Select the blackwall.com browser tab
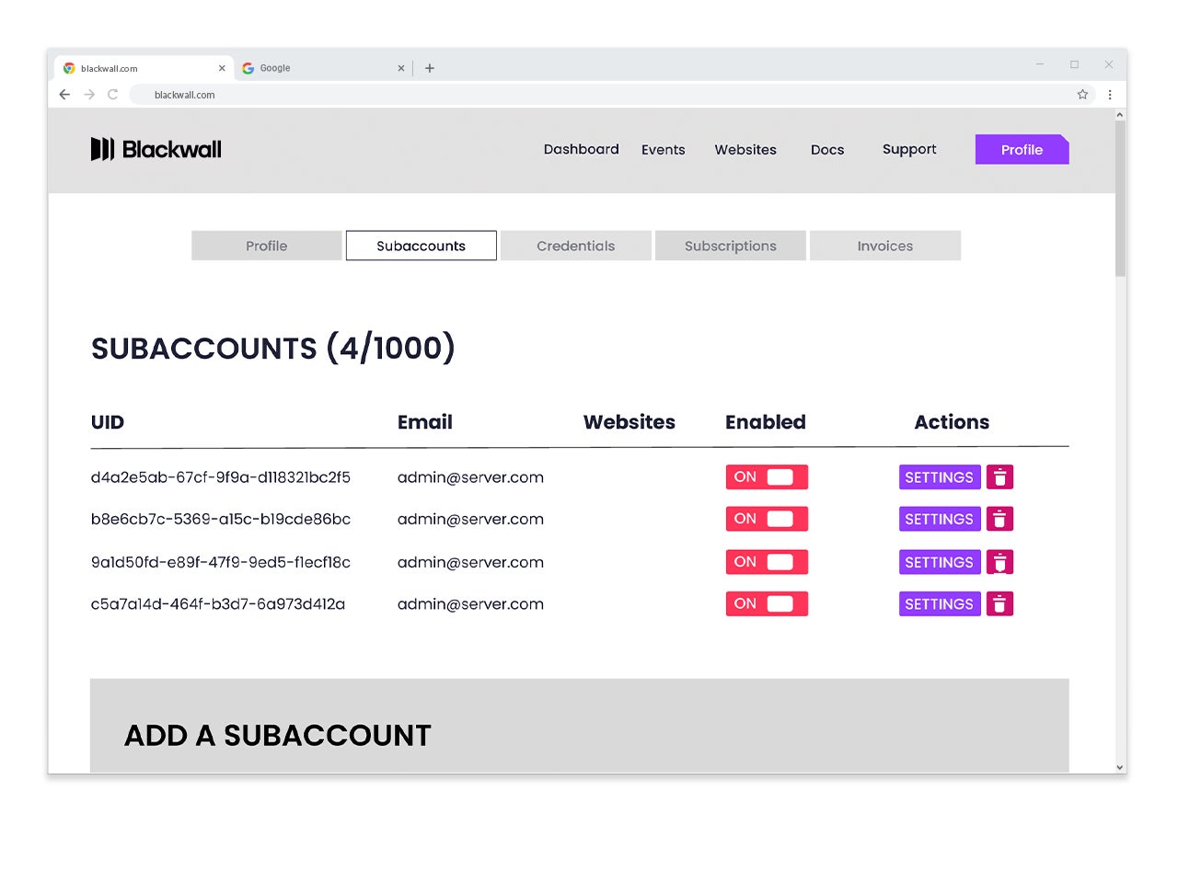 click(x=144, y=68)
